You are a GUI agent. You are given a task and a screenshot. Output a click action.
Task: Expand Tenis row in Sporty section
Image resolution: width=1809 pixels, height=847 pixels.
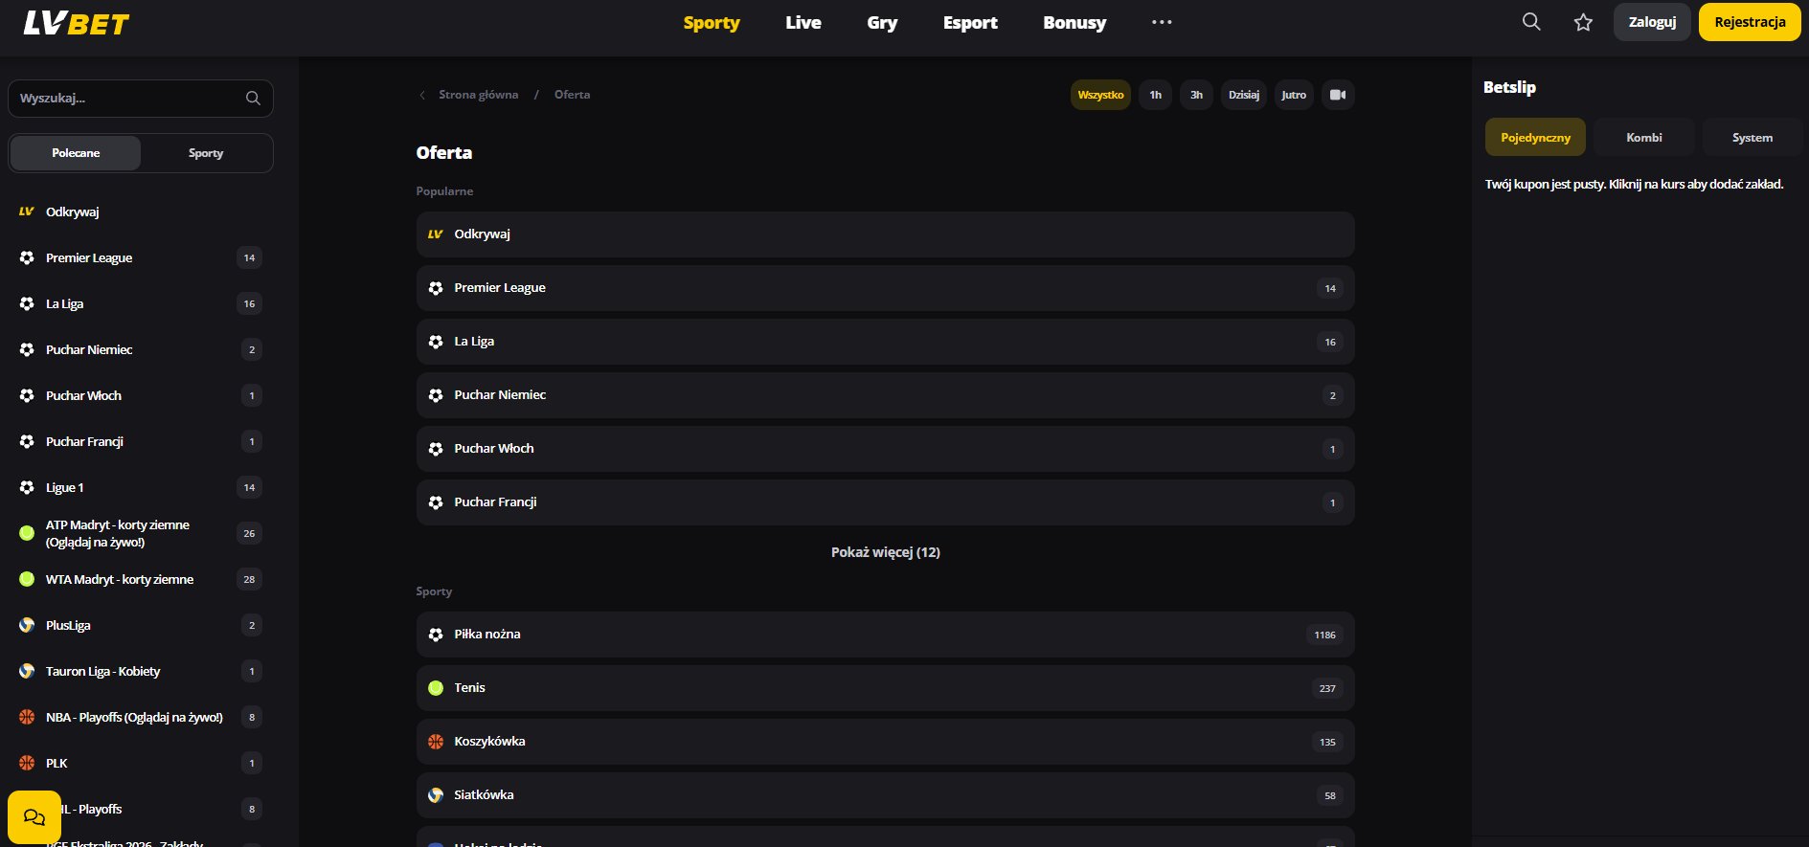tap(885, 688)
